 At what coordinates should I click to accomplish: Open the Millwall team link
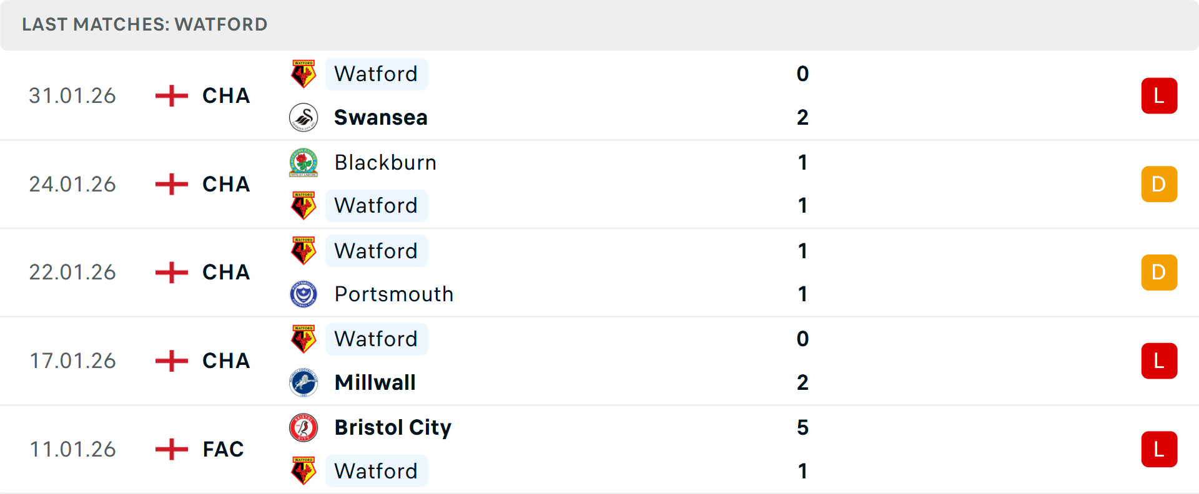375,382
